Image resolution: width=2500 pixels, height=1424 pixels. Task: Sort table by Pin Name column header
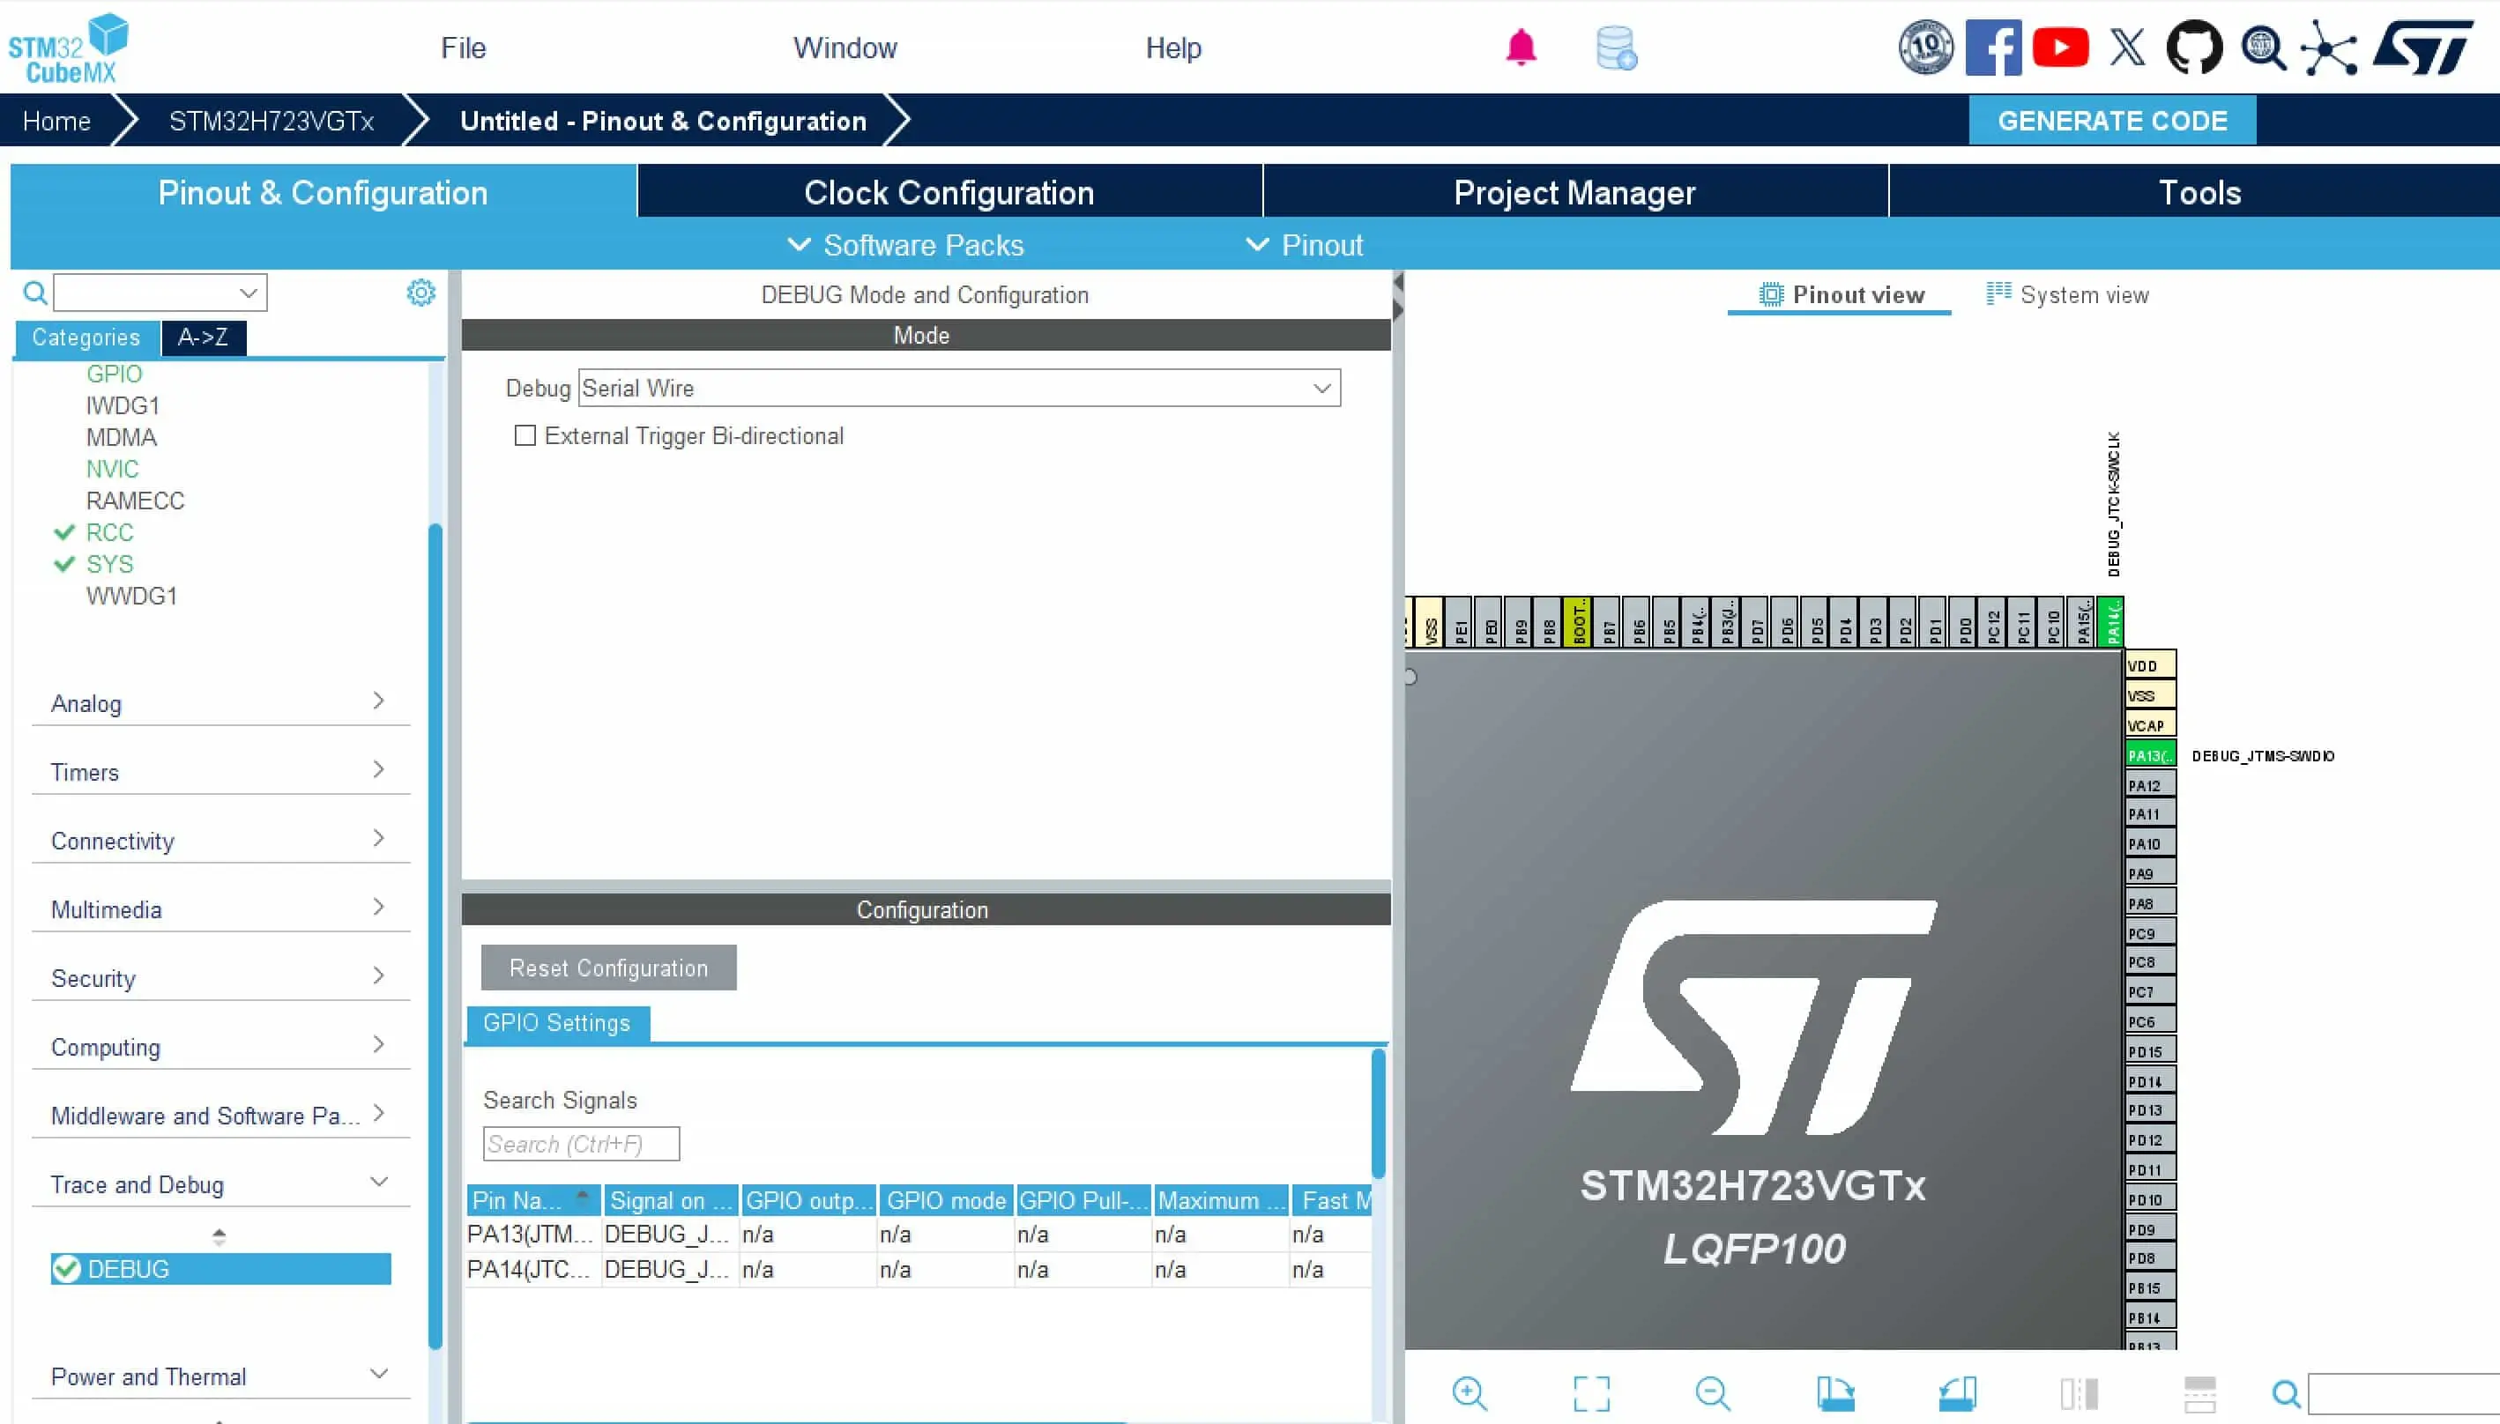(x=533, y=1200)
